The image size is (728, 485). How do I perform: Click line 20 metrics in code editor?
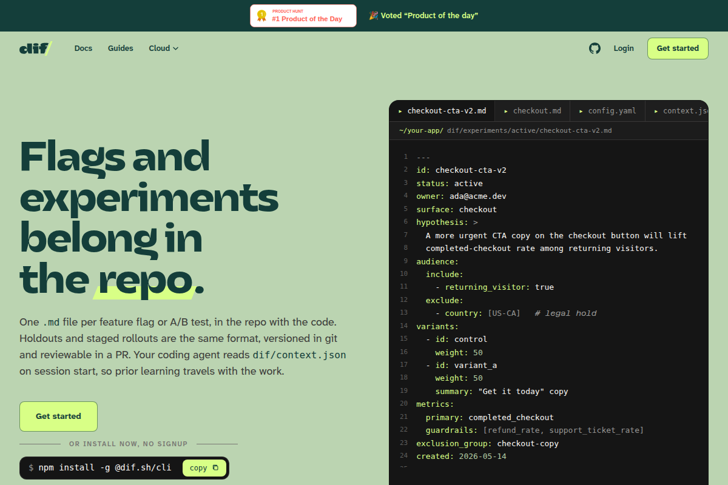coord(435,404)
